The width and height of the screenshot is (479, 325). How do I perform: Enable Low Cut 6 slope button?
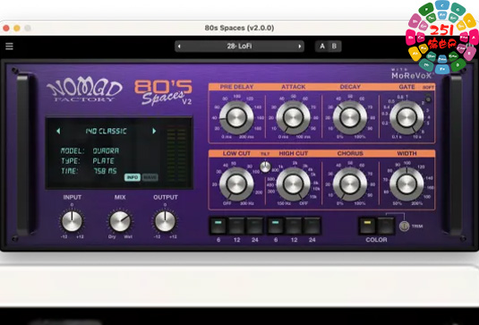(218, 226)
